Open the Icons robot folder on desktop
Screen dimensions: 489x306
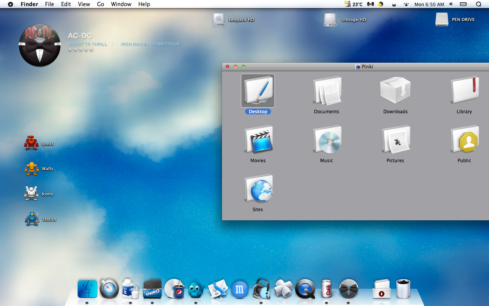coord(31,194)
